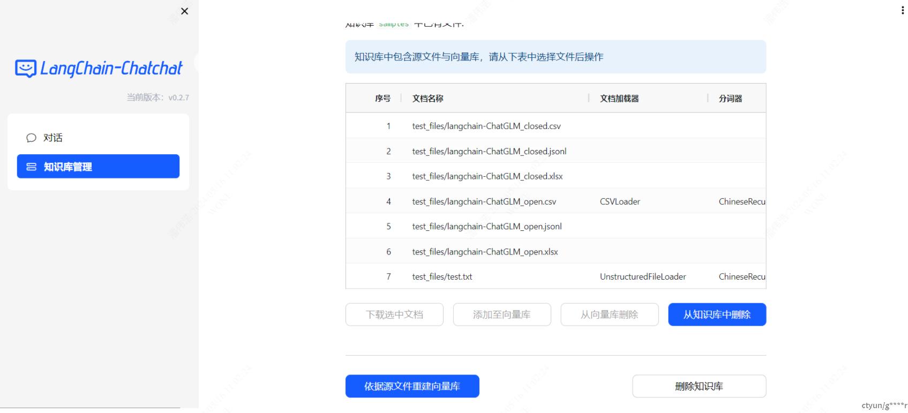Screen dimensions: 908x413
Task: Select the langchain-ChatGLM_closed.csv row
Action: pyautogui.click(x=486, y=126)
